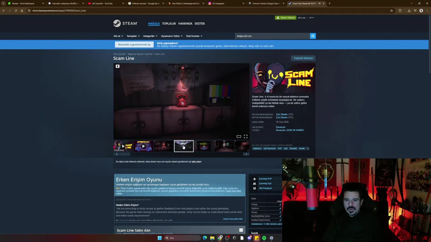Go back in browser history
This screenshot has width=431, height=242.
coord(3,10)
